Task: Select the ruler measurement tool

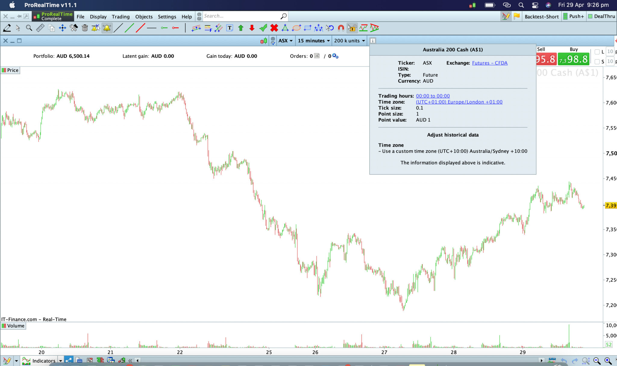Action: 40,28
